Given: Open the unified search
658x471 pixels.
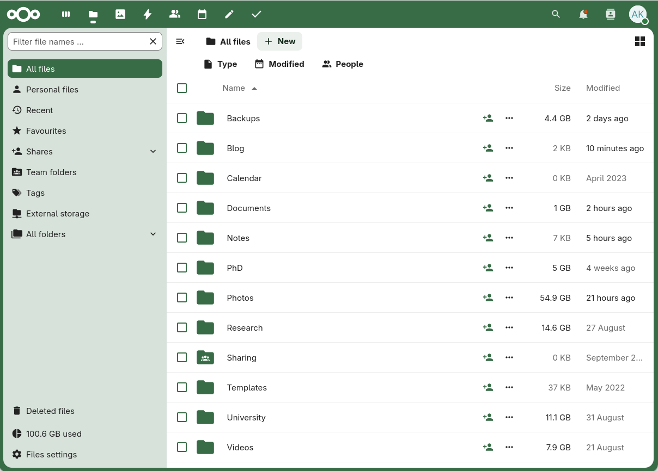Looking at the screenshot, I should [x=556, y=14].
